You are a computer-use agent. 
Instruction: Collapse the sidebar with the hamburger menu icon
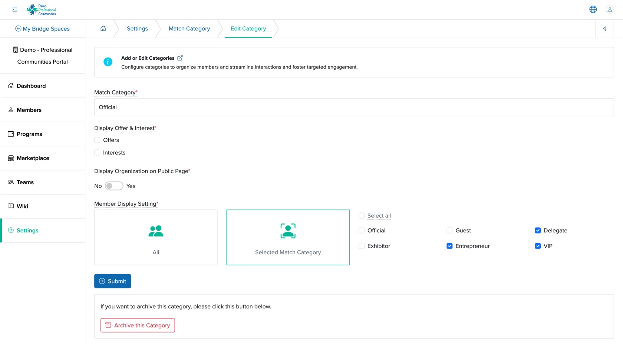[x=15, y=10]
